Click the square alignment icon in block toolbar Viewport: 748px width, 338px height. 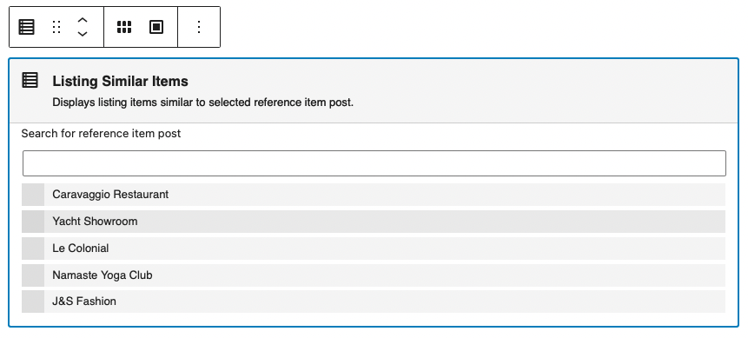click(156, 27)
